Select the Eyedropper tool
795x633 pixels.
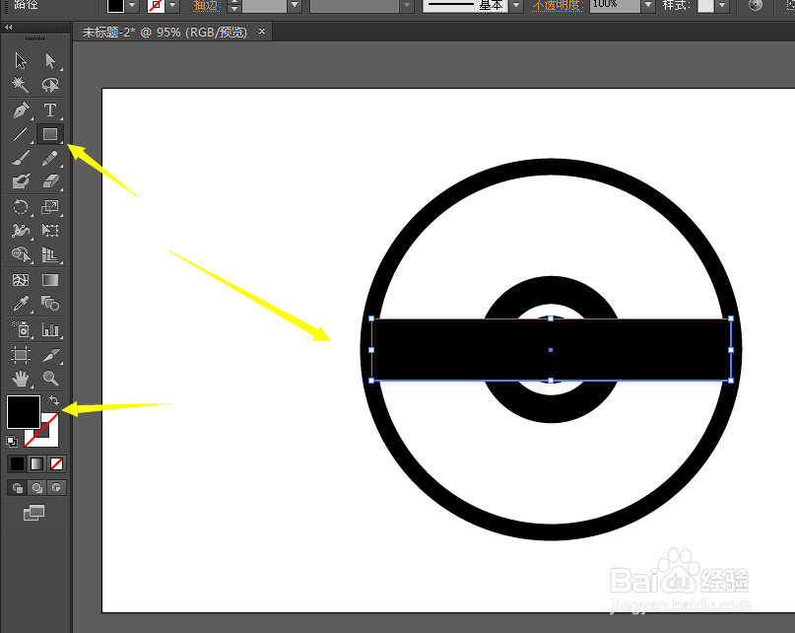point(21,304)
